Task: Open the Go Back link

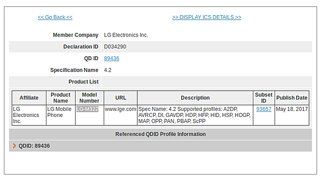Action: point(55,17)
